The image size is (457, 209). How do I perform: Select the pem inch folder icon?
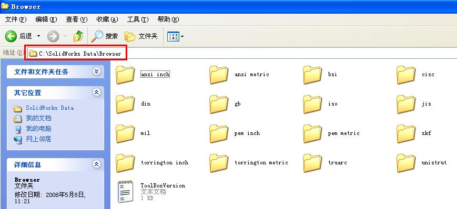pyautogui.click(x=219, y=133)
